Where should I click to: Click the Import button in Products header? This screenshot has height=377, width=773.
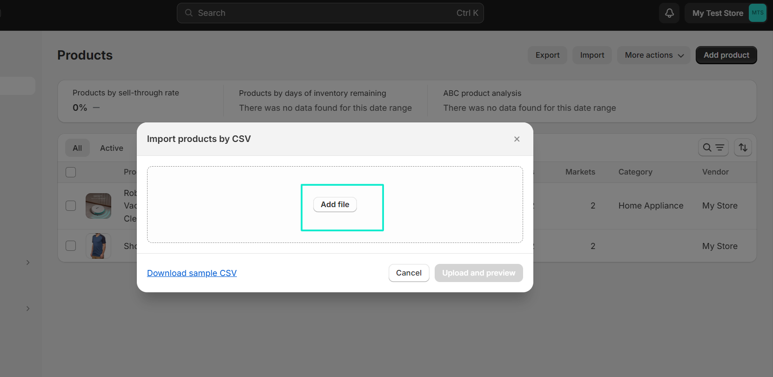(592, 55)
